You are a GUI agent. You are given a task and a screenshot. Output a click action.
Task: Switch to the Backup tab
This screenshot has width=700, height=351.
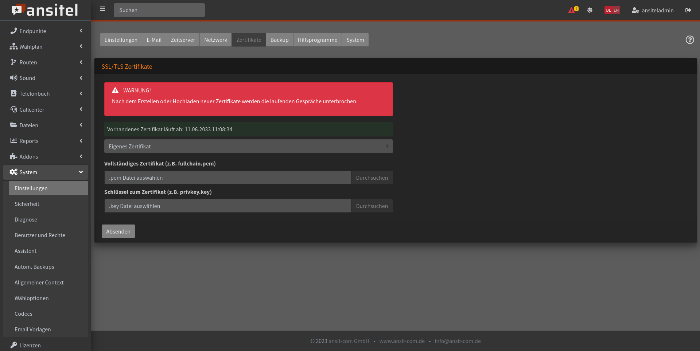tap(279, 40)
